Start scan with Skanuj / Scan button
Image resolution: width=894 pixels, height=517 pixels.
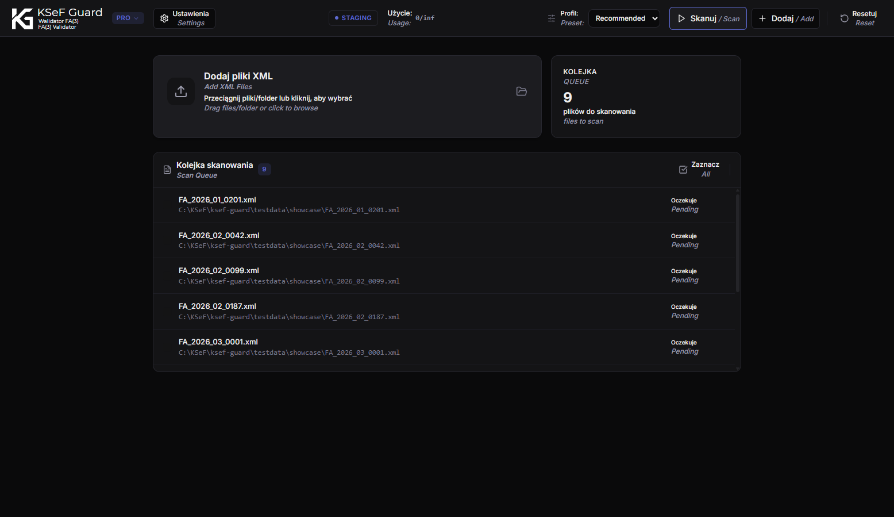pos(708,18)
